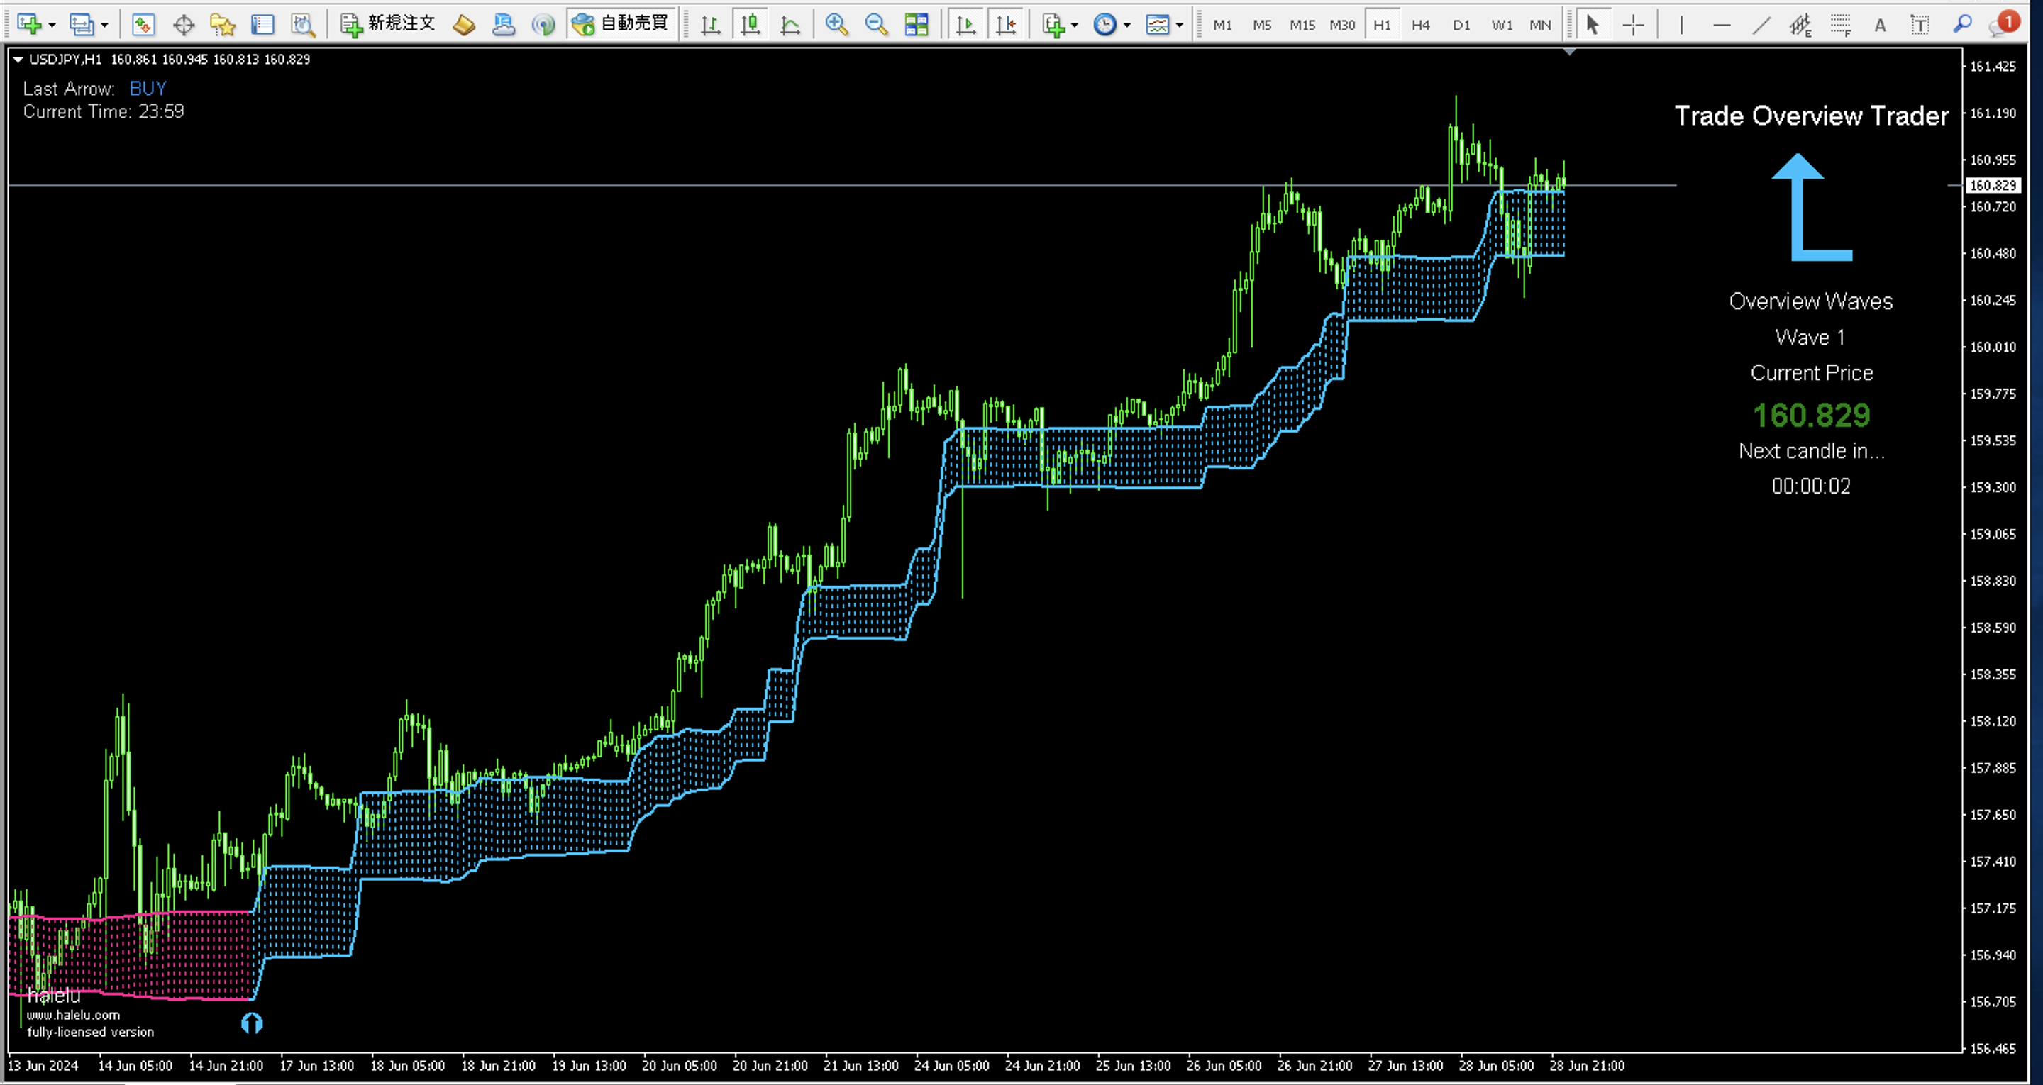2043x1085 pixels.
Task: Toggle chart auto scroll
Action: pyautogui.click(x=965, y=25)
